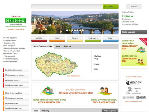This screenshot has height=112, width=149.
Task: Switch to Mapa České republiky tab
Action: (43, 46)
